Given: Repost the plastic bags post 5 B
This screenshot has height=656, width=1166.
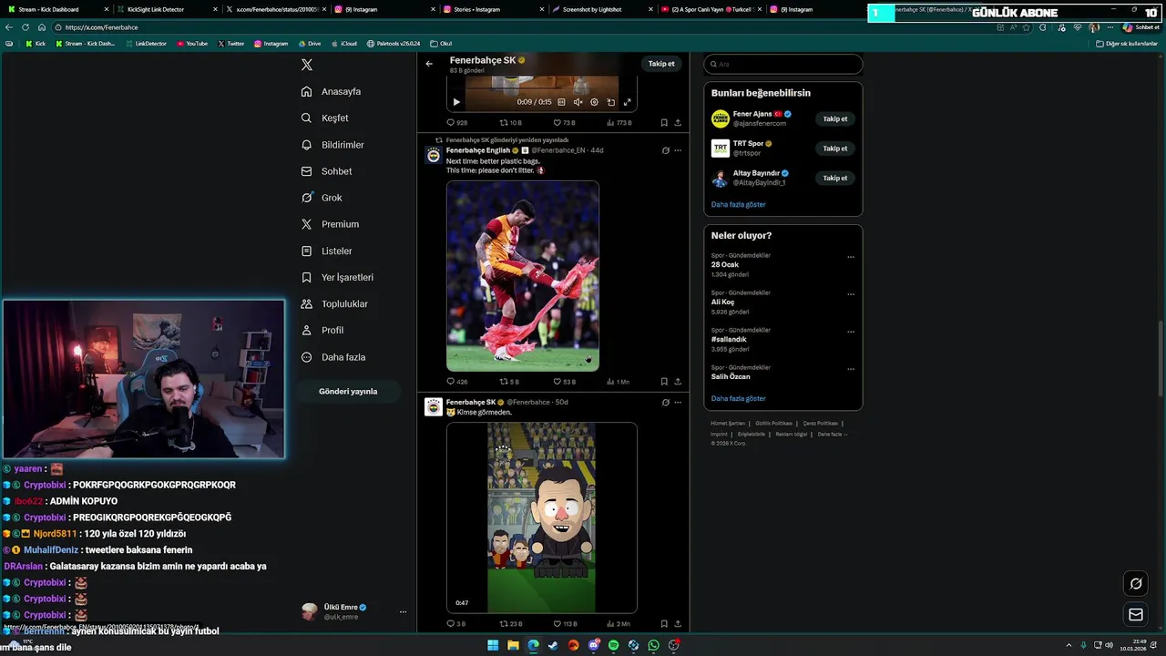Looking at the screenshot, I should click(x=509, y=382).
